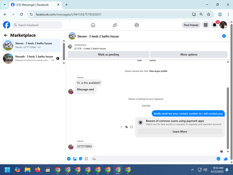Image resolution: width=233 pixels, height=175 pixels.
Task: Open the account profile picture menu
Action: coord(223,25)
